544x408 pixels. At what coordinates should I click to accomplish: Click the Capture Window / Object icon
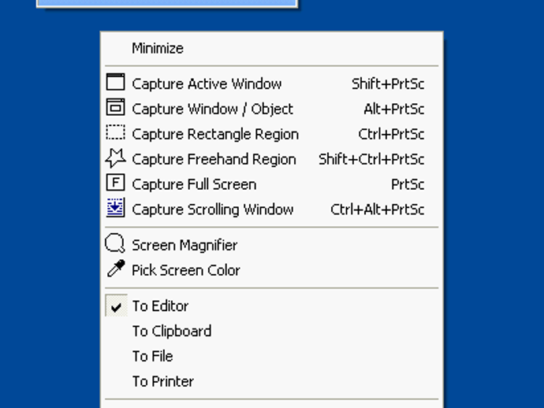[x=115, y=108]
